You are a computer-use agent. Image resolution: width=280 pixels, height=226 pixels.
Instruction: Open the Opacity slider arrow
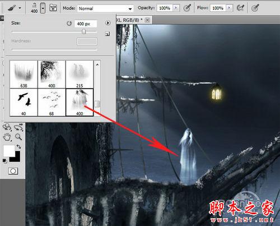pyautogui.click(x=176, y=8)
